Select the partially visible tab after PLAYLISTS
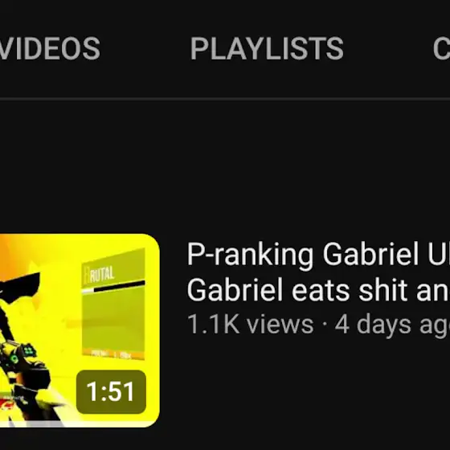 pyautogui.click(x=441, y=48)
